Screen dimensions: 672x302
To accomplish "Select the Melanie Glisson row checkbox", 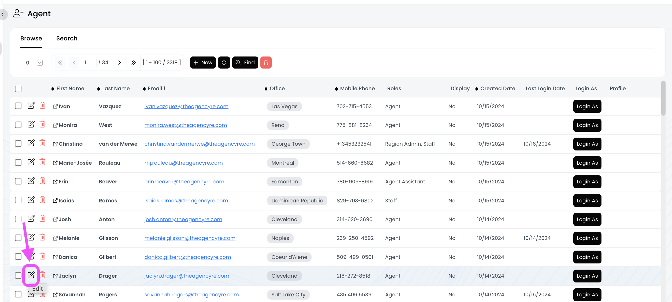I will (18, 238).
